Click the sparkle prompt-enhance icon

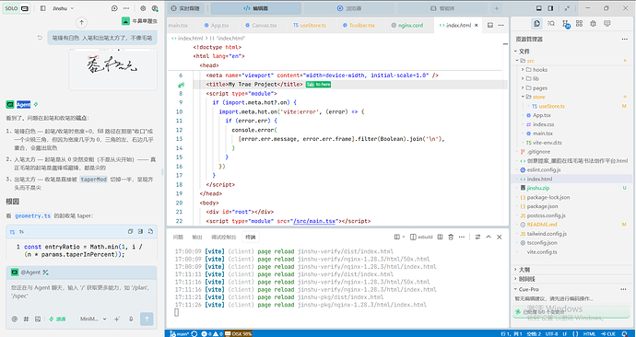[117, 319]
